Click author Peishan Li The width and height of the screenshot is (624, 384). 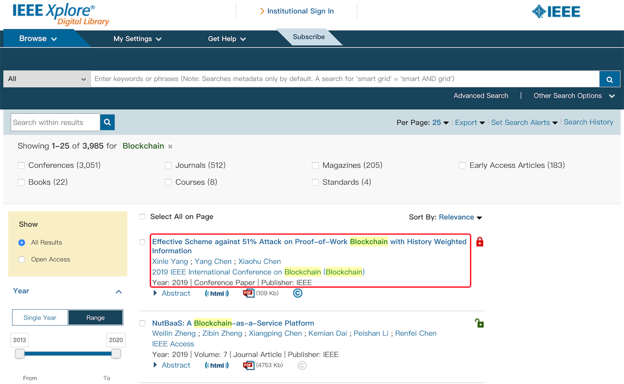371,333
